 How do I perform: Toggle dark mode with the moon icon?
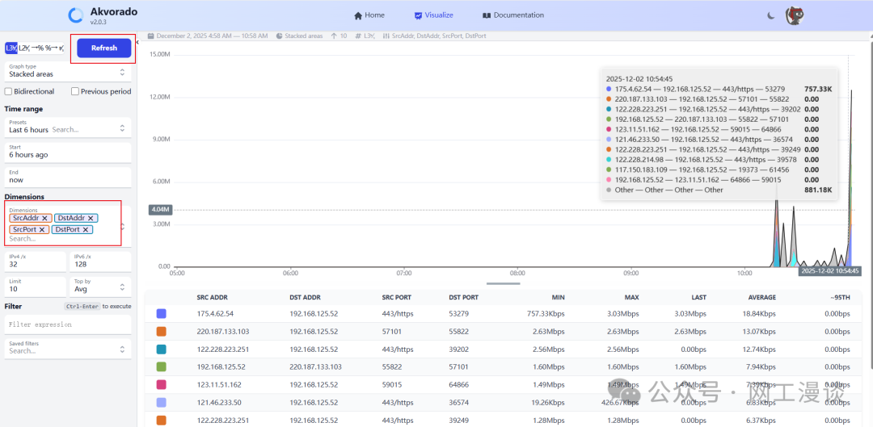[770, 15]
